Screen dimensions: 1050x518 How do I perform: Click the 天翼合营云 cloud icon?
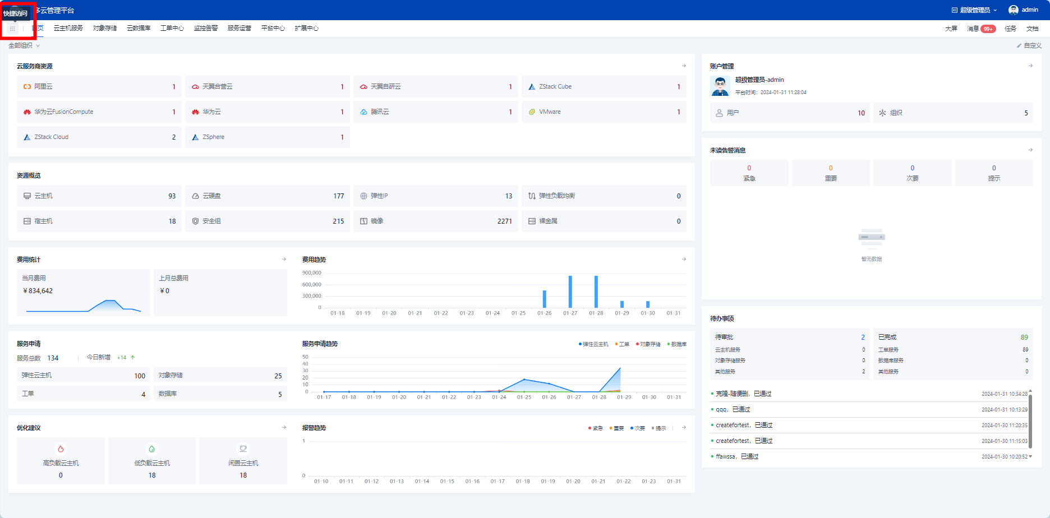point(195,87)
